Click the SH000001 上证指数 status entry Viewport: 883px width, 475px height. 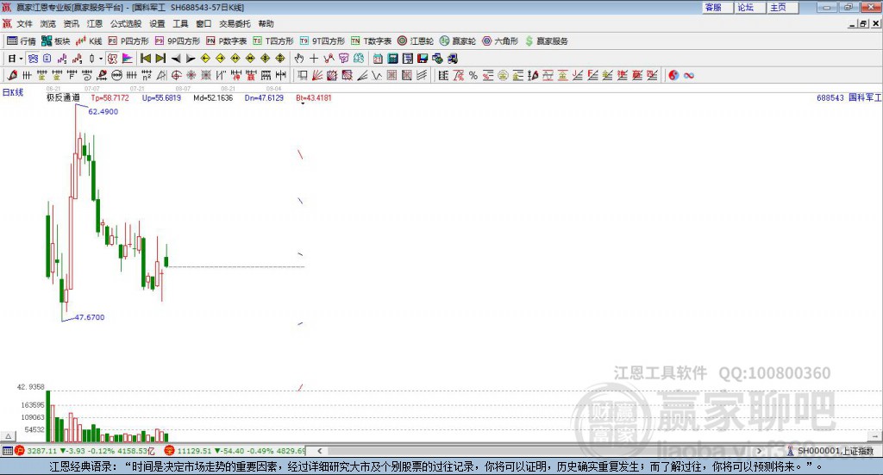tap(830, 451)
